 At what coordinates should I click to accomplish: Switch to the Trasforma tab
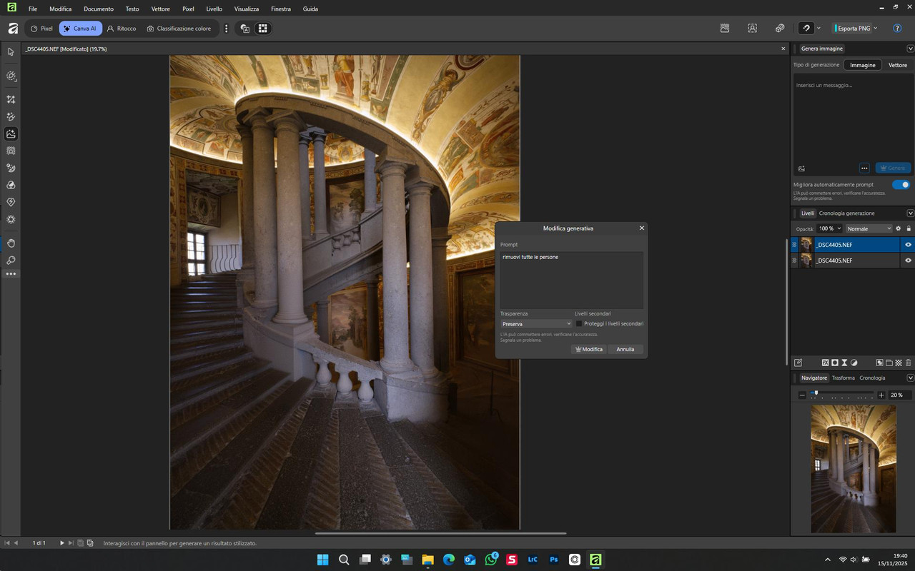coord(844,378)
